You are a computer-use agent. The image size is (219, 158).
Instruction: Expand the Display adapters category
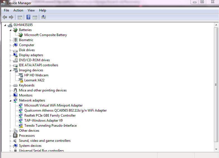(x=10, y=55)
